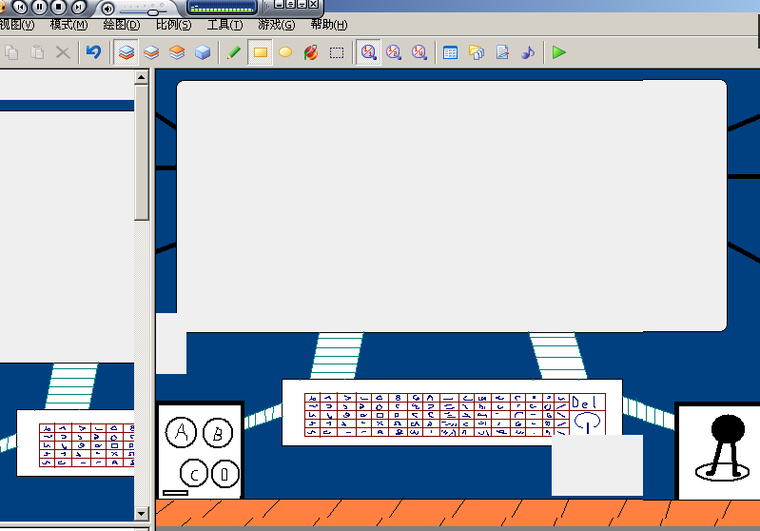This screenshot has width=760, height=531.
Task: Click the Del key on map keyboard
Action: (x=585, y=402)
